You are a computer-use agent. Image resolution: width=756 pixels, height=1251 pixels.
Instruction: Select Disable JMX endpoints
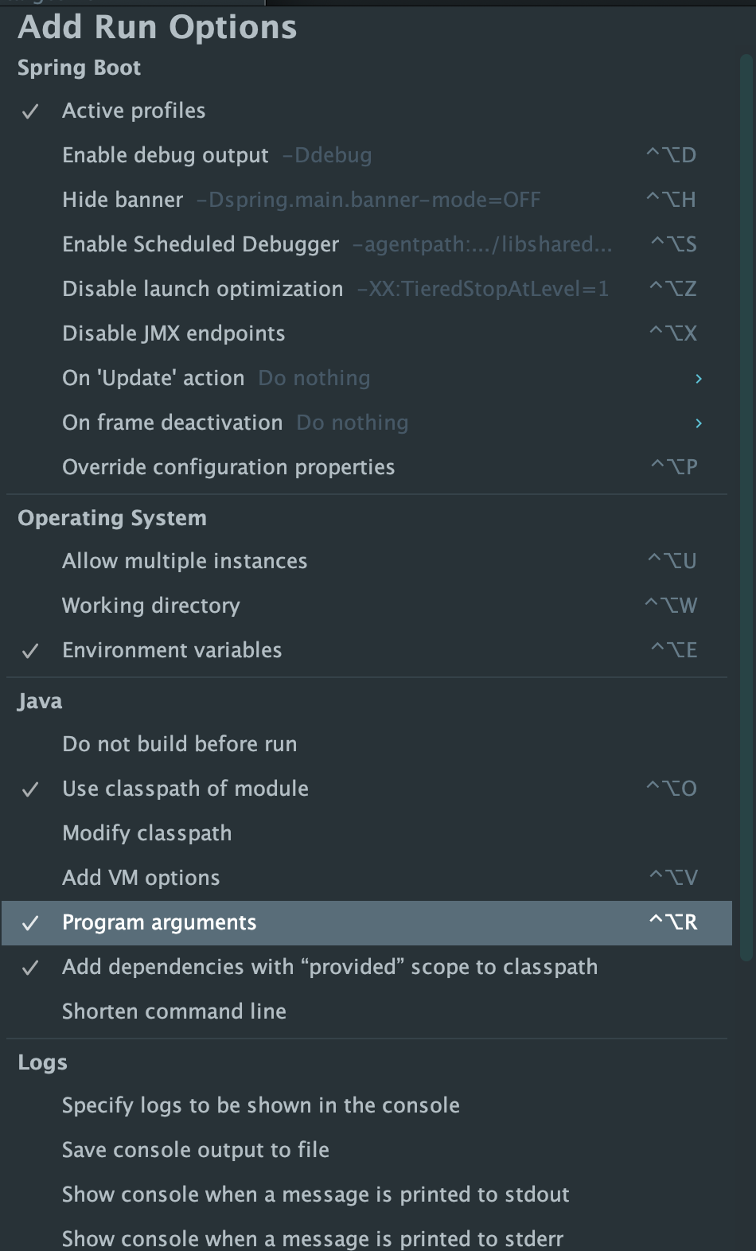(x=367, y=333)
